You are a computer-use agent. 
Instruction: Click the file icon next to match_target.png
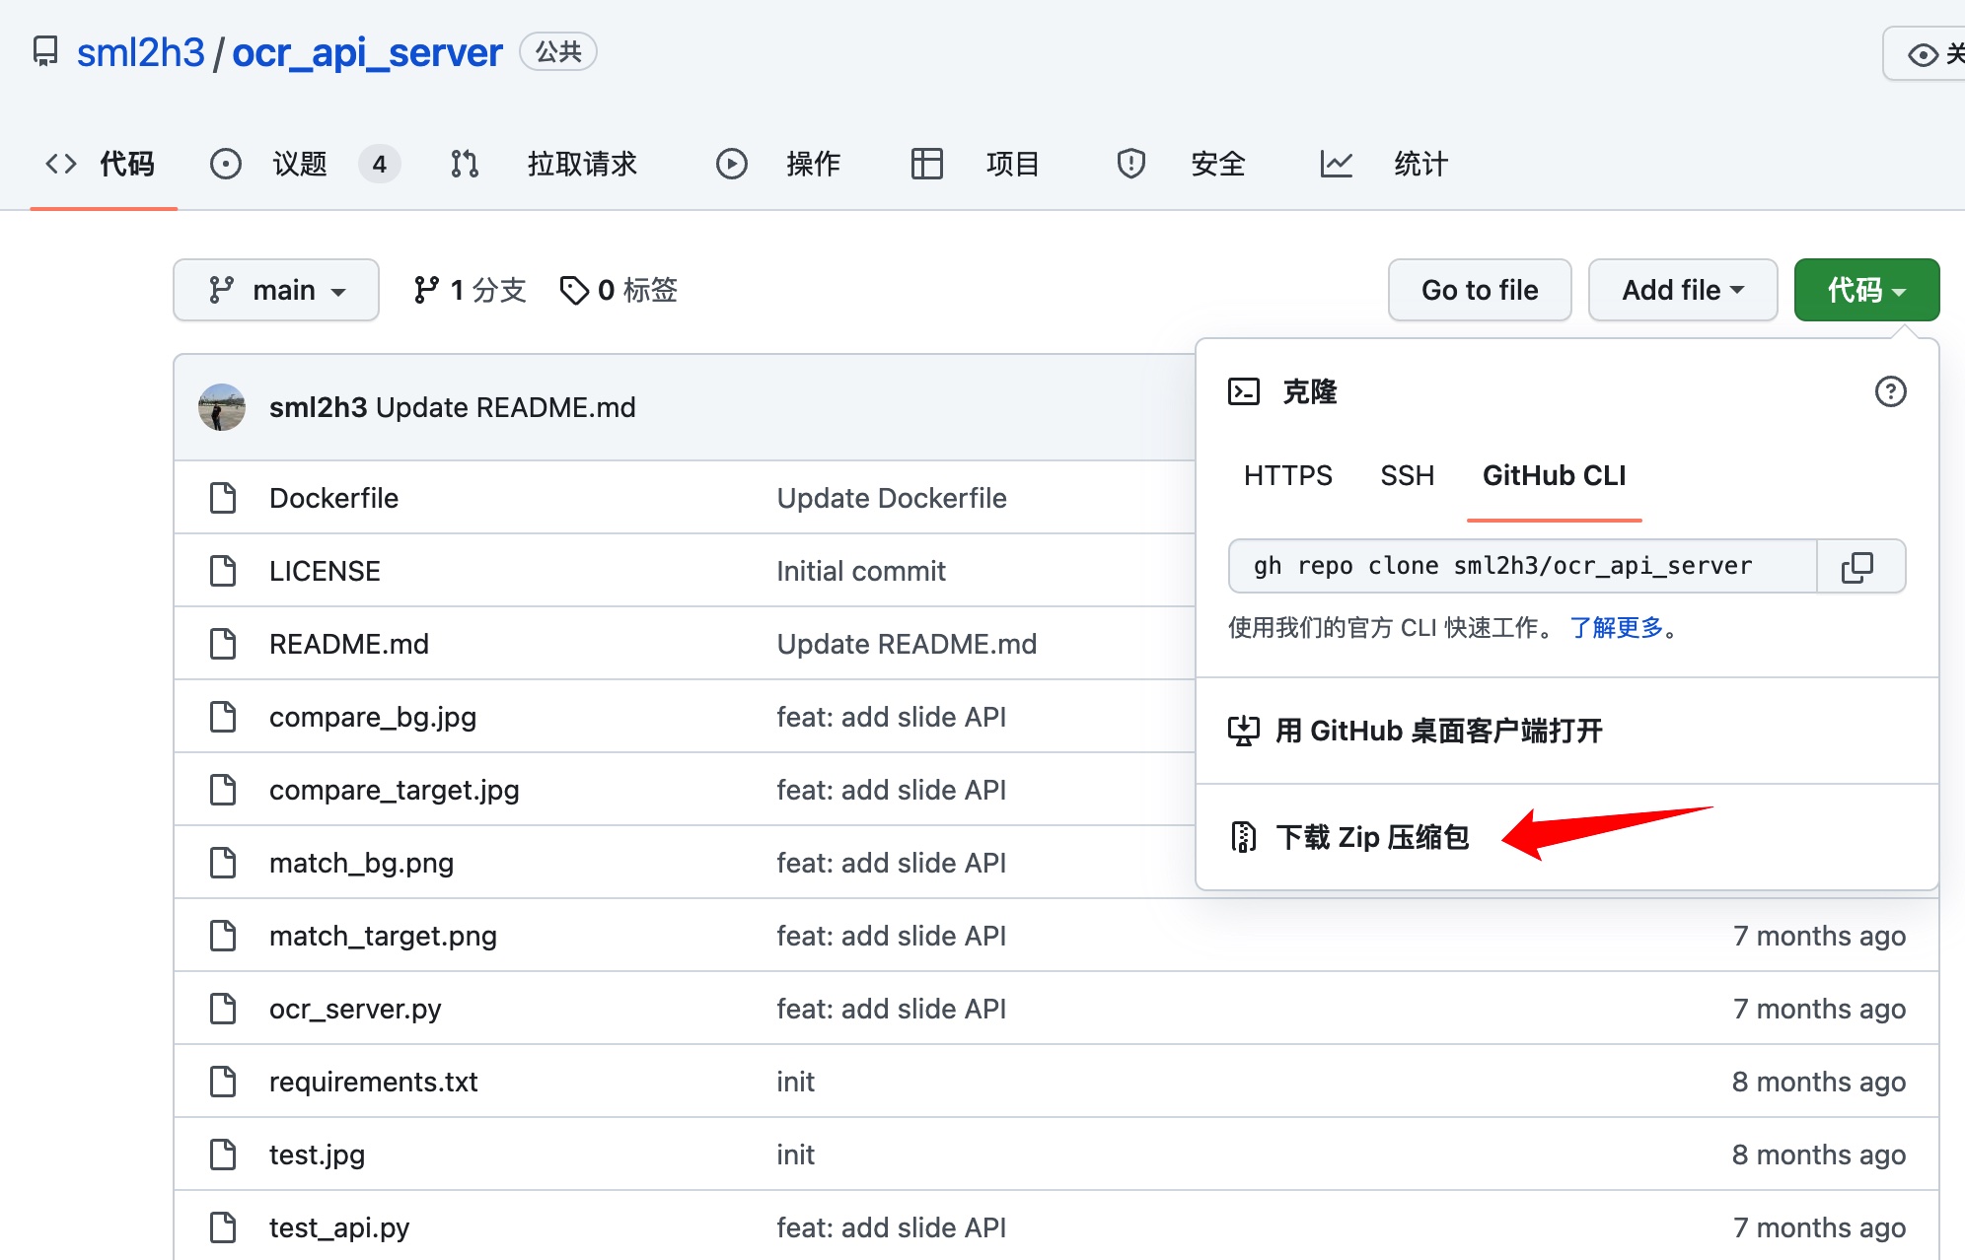pos(223,936)
